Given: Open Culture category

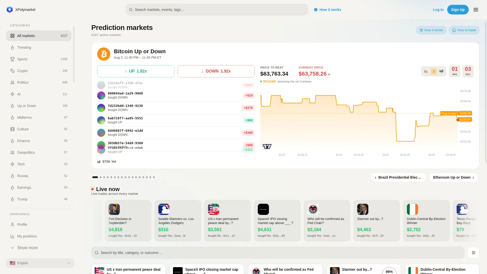Looking at the screenshot, I should point(39,129).
